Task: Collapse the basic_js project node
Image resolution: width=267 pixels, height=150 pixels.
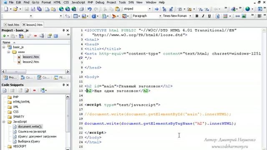Action: point(4,47)
